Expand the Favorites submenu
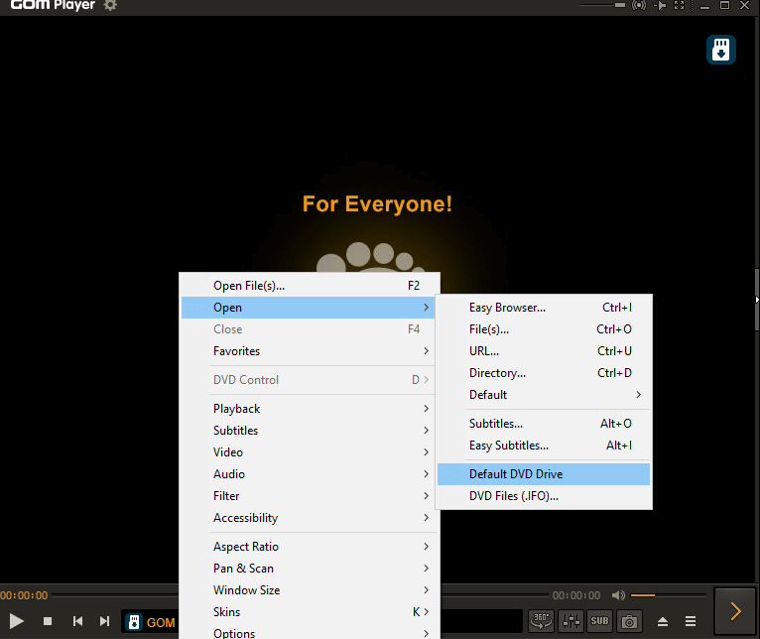This screenshot has height=639, width=760. click(x=309, y=351)
